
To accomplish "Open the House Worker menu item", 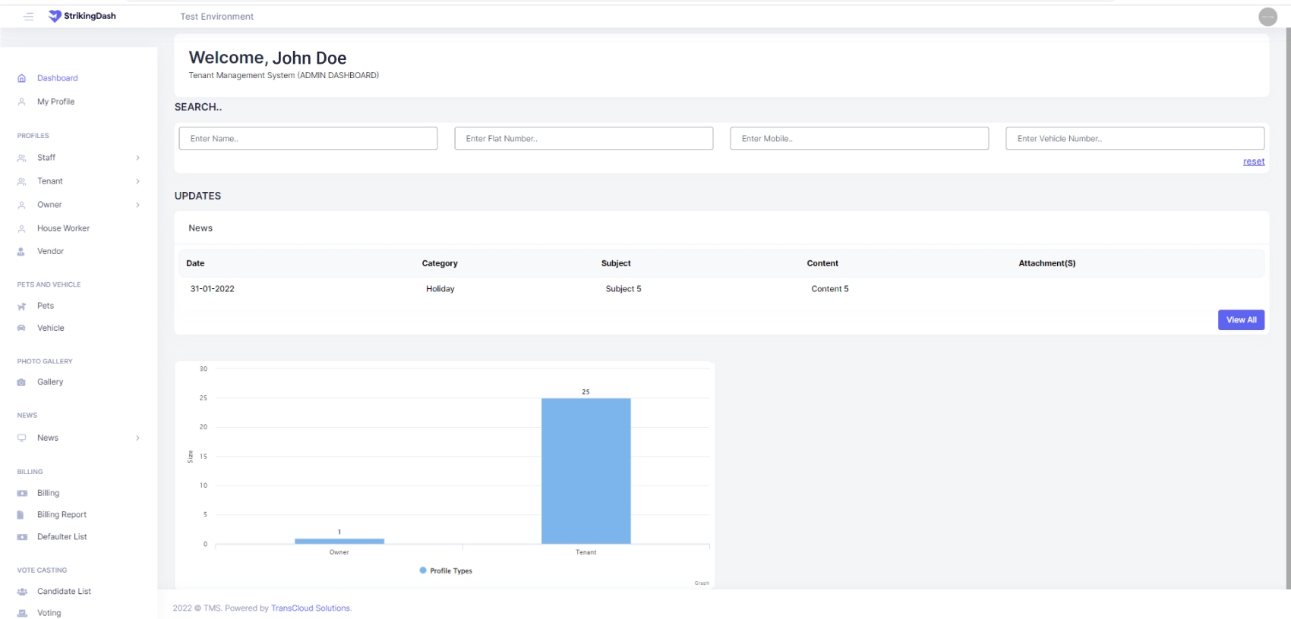I will [63, 228].
